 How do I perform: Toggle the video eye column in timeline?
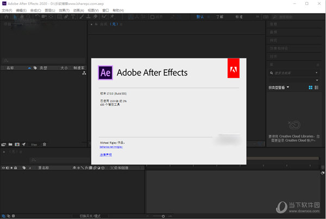(x=3, y=168)
